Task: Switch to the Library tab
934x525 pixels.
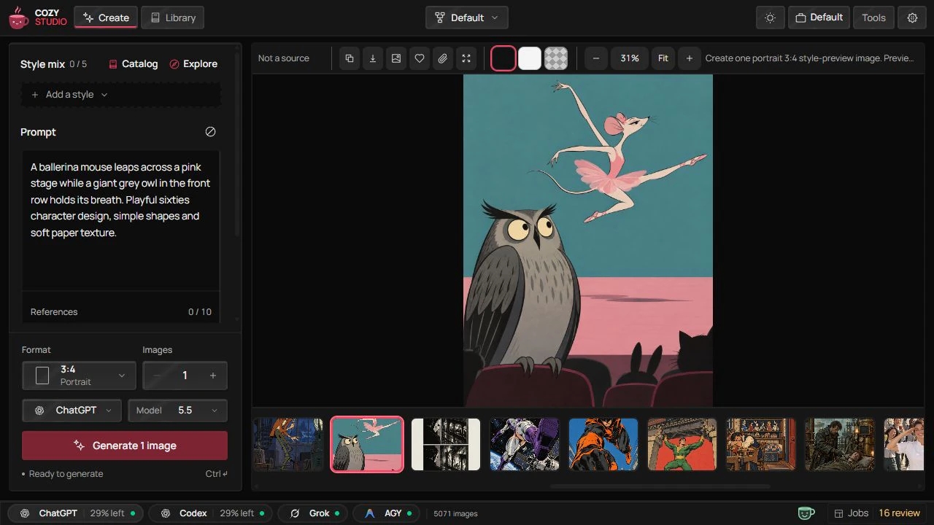Action: (x=173, y=17)
